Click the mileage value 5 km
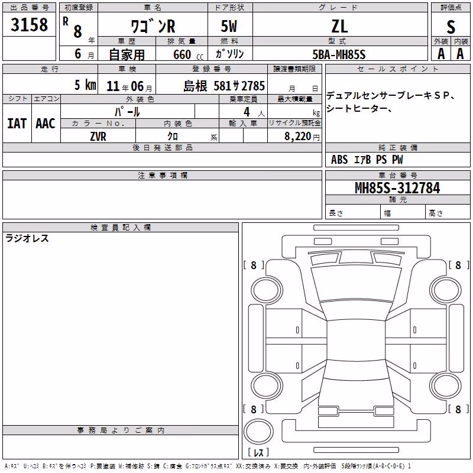Image resolution: width=473 pixels, height=473 pixels. (x=85, y=85)
